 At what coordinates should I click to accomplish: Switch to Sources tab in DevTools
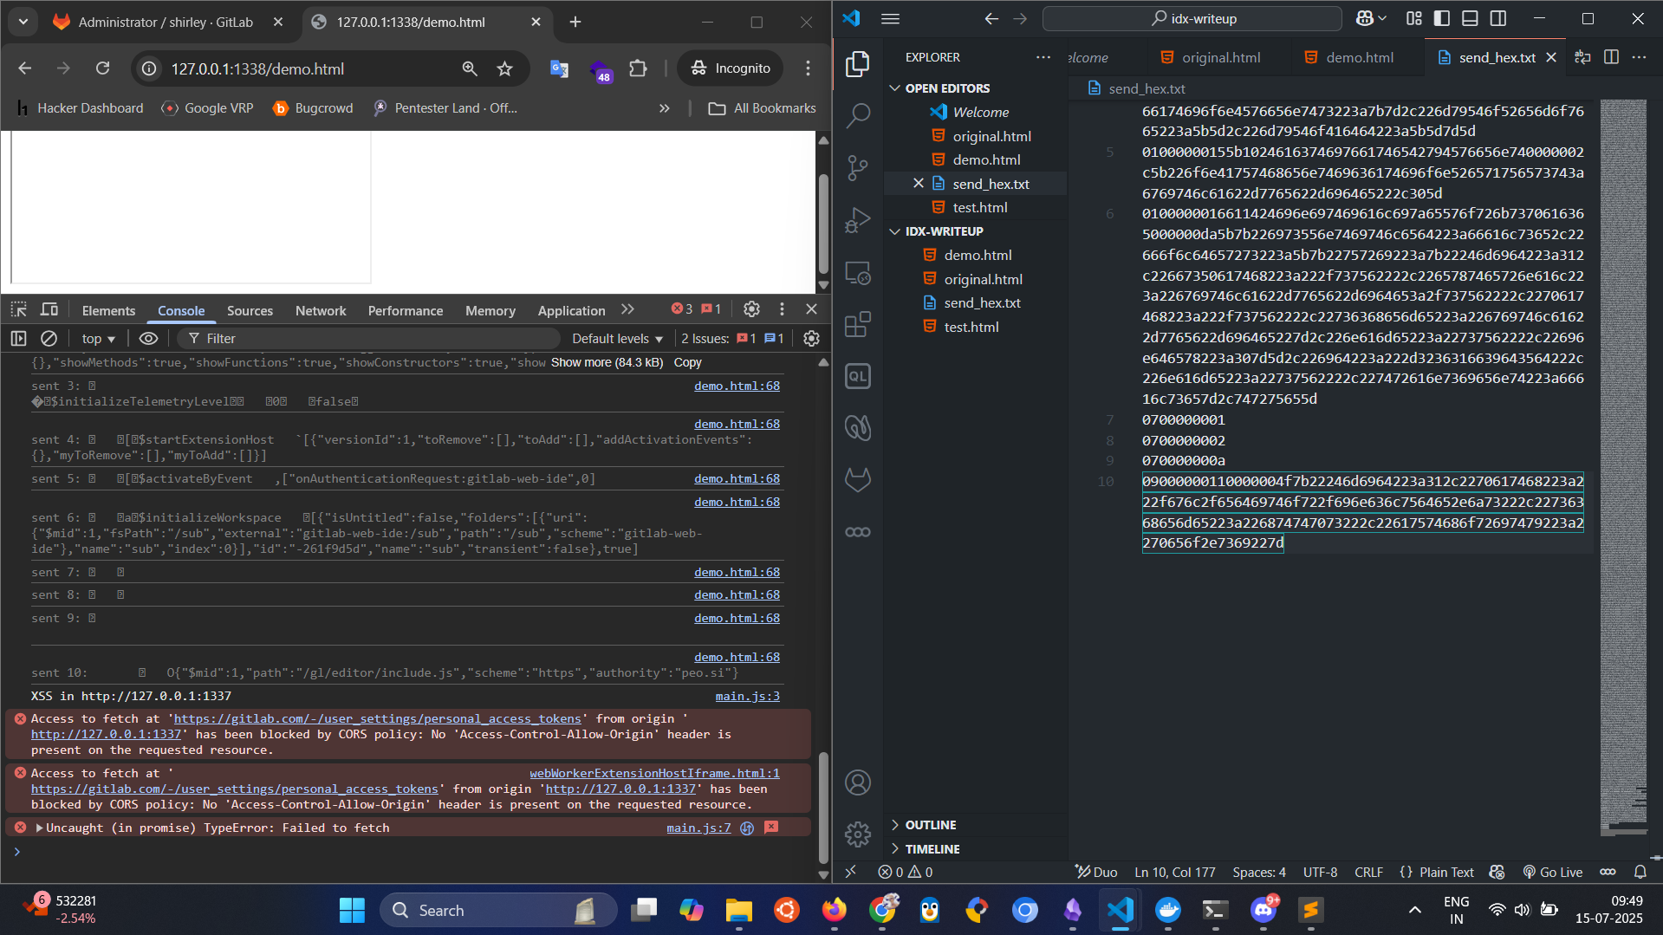tap(250, 310)
